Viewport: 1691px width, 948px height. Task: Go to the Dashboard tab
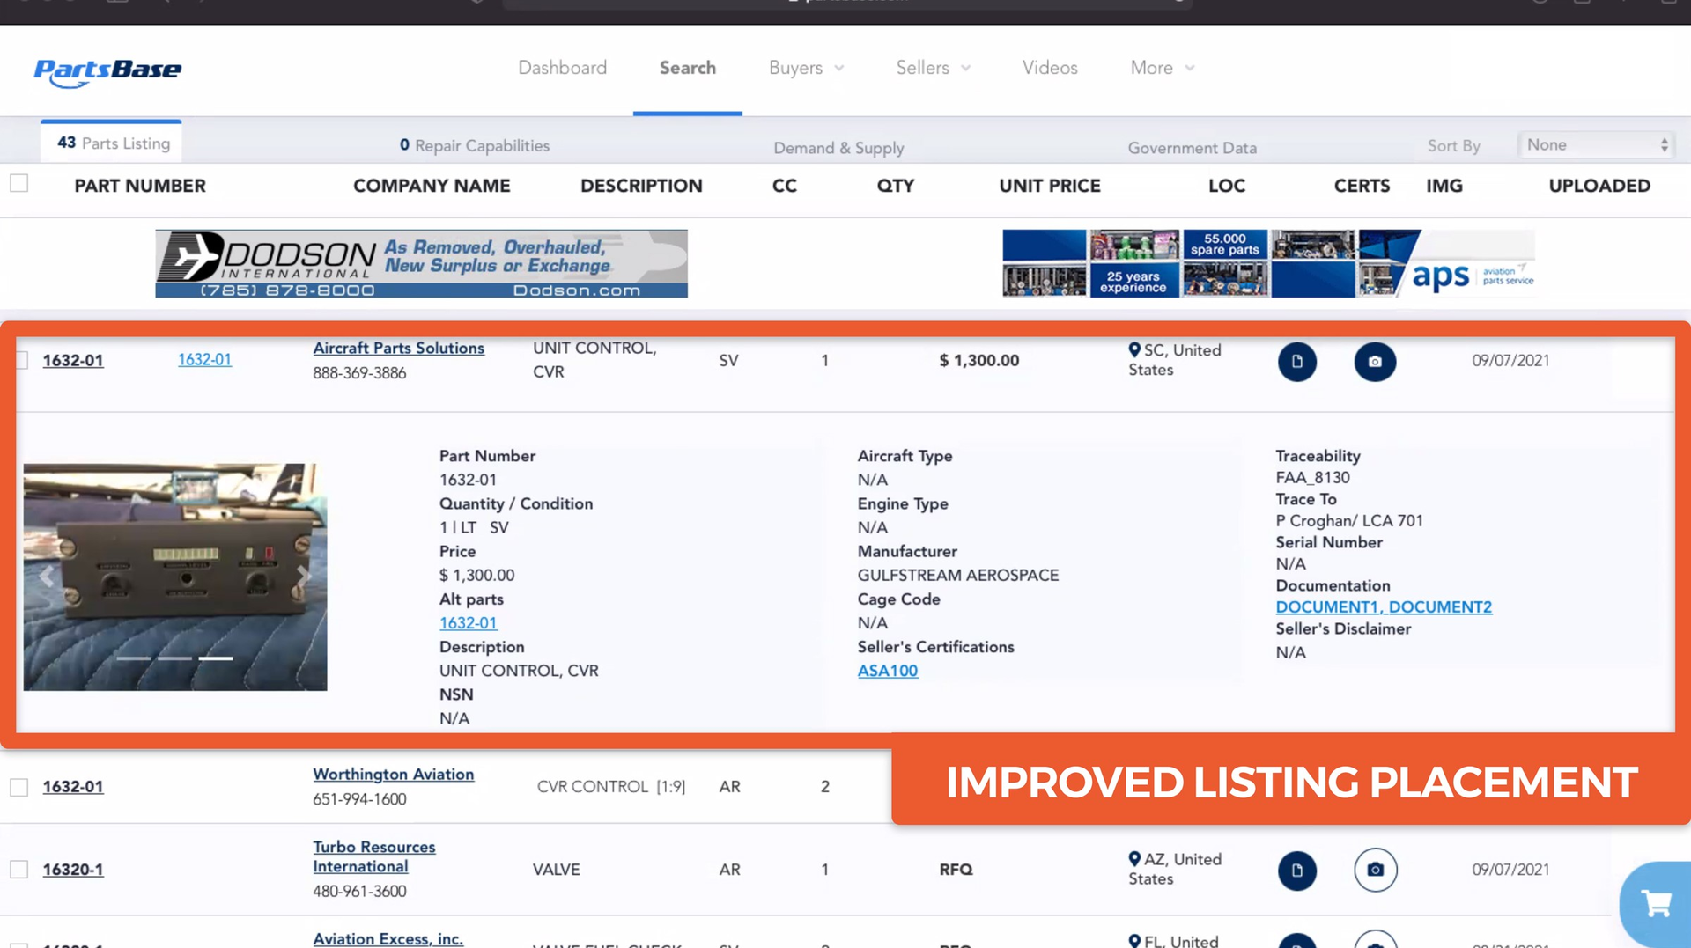(562, 68)
